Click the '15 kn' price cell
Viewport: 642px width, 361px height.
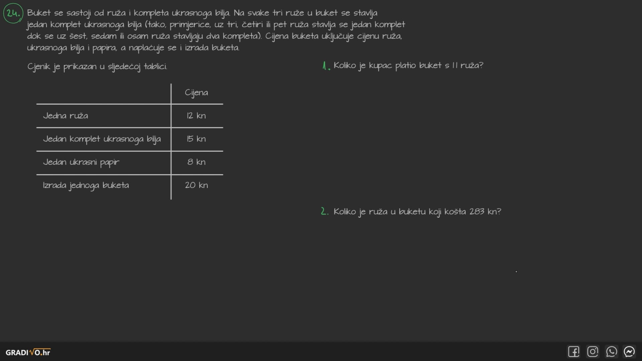point(196,139)
